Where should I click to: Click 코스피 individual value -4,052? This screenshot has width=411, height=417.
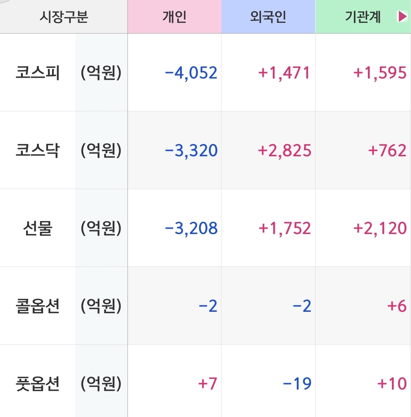tap(191, 72)
